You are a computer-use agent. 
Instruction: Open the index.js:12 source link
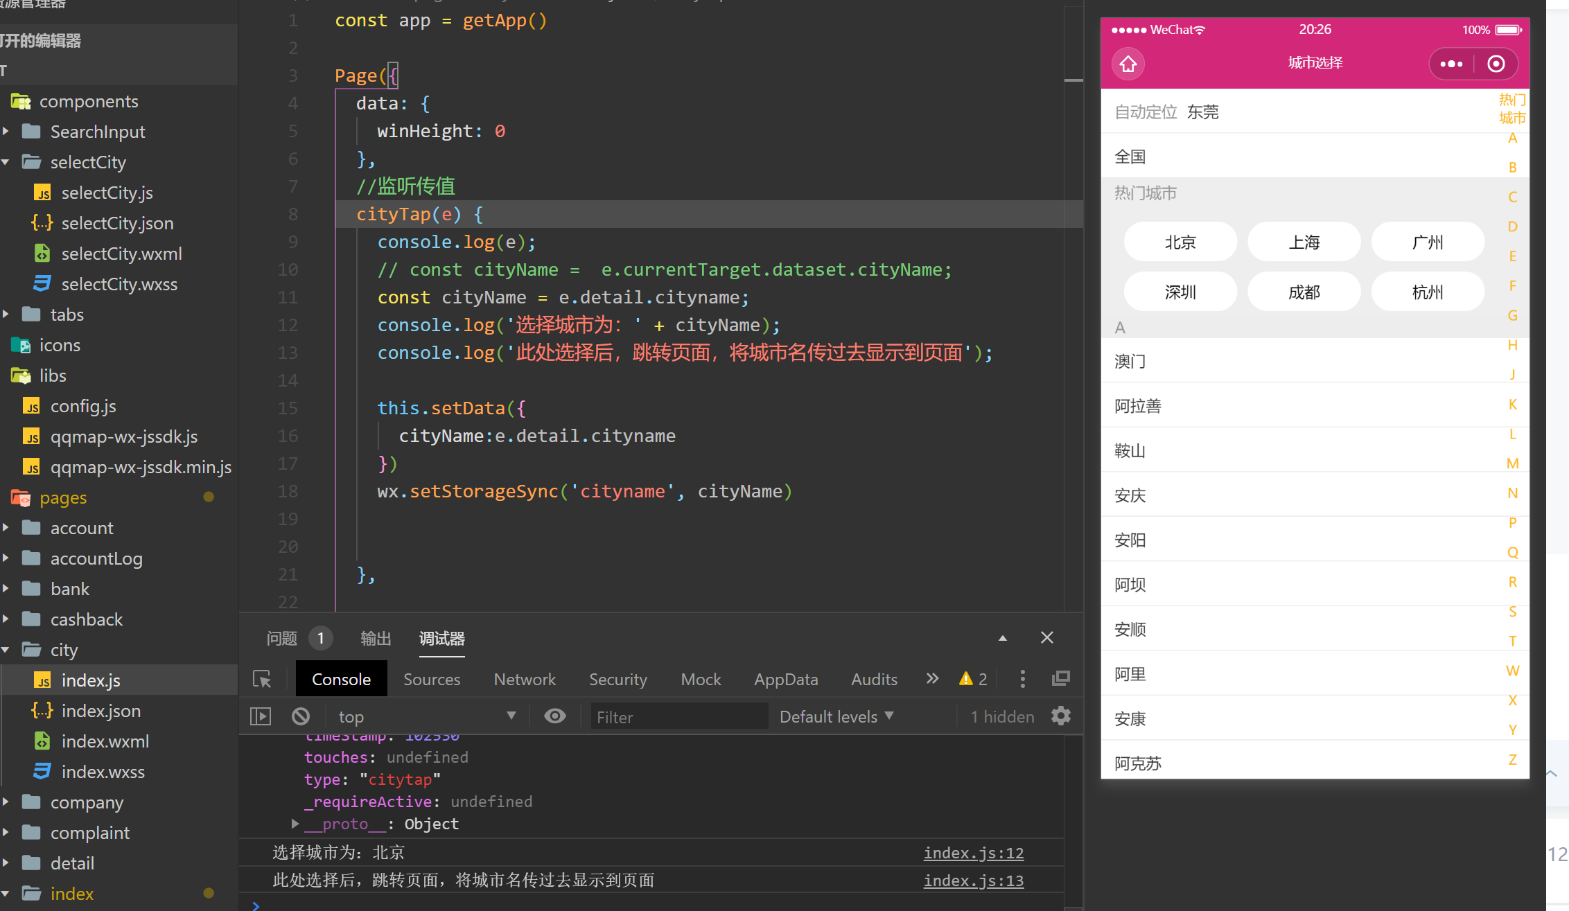[x=973, y=853]
